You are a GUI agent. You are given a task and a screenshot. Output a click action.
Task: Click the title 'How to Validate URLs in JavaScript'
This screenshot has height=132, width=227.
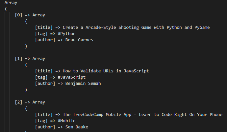click(x=106, y=71)
